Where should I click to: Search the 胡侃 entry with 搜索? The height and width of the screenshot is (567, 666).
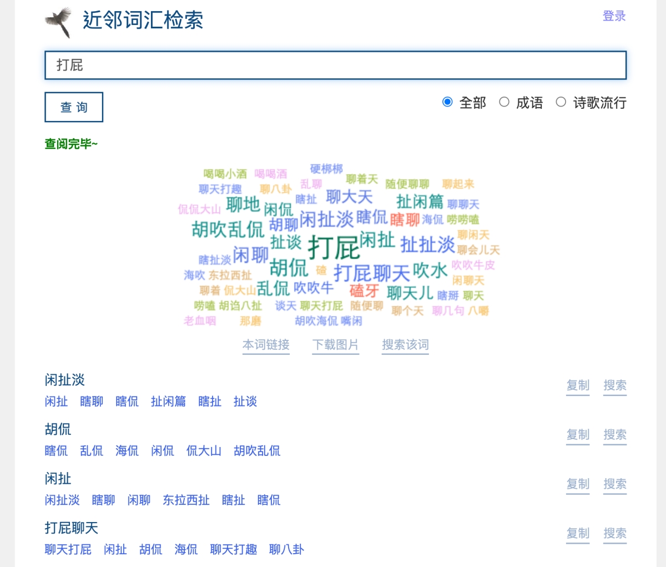[x=615, y=435]
